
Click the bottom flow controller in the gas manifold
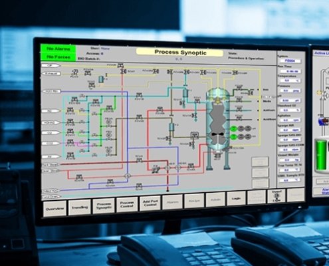tap(108, 150)
